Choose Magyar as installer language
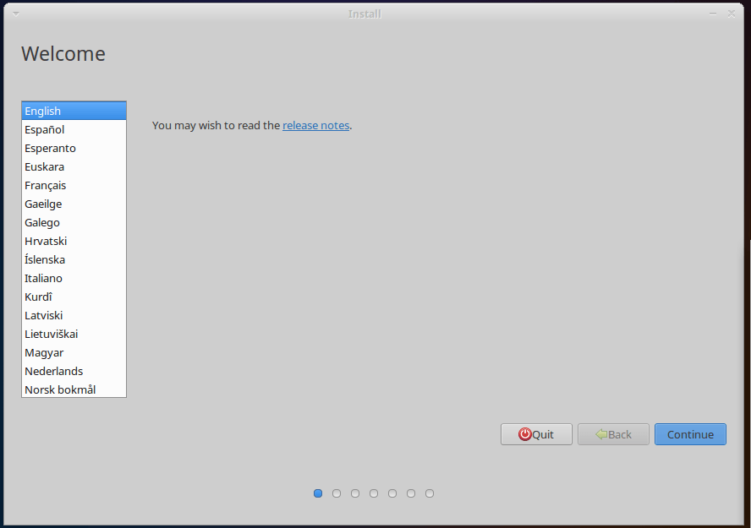Viewport: 751px width, 528px height. tap(74, 353)
